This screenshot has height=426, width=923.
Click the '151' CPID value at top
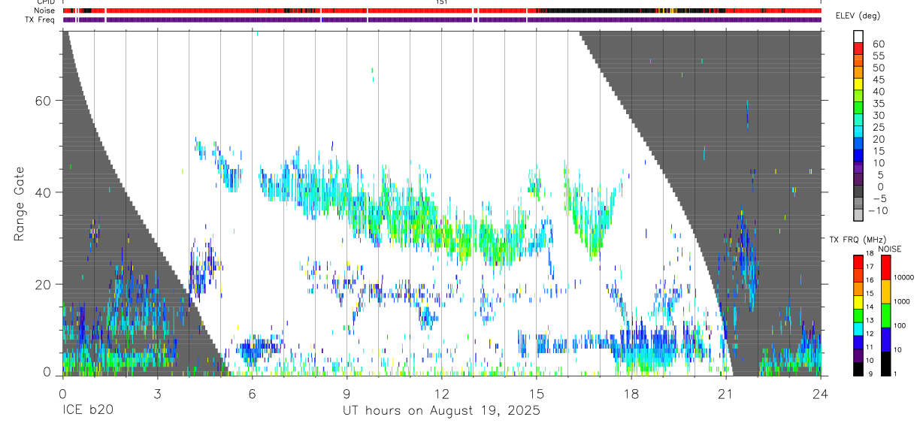click(x=441, y=2)
